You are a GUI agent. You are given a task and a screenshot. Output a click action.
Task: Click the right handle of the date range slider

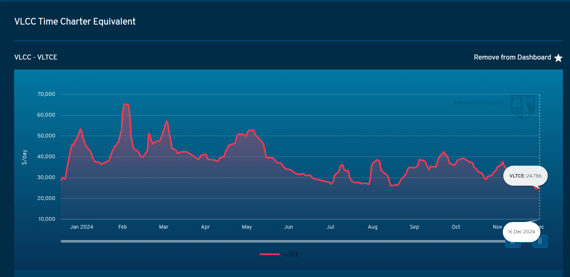coord(540,241)
